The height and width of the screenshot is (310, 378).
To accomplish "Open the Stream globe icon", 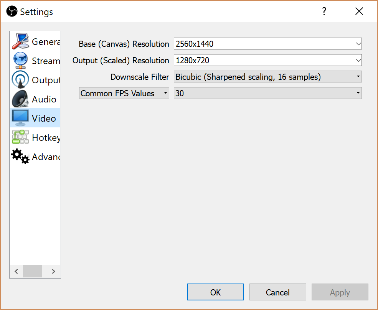I will tap(20, 61).
